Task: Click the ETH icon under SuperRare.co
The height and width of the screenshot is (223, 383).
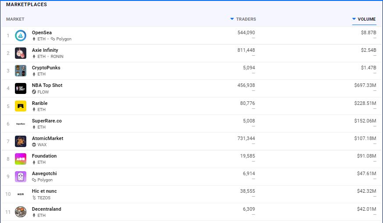Action: (34, 127)
